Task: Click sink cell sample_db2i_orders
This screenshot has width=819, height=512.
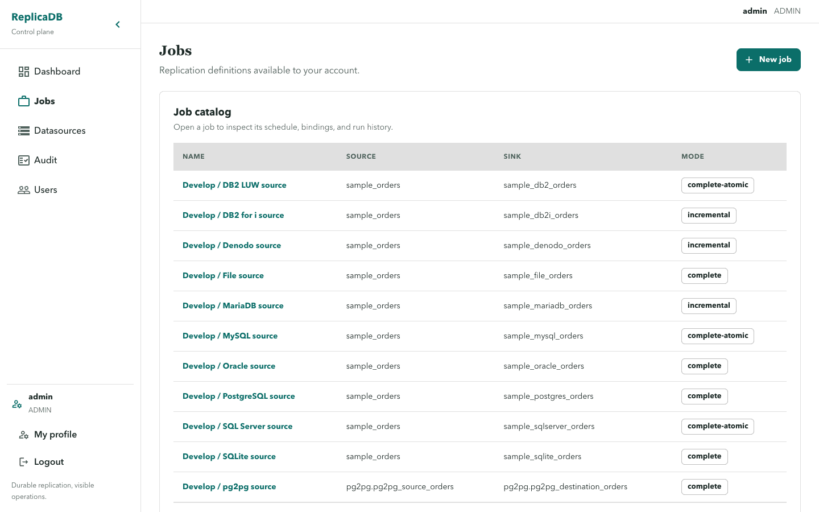Action: click(541, 216)
